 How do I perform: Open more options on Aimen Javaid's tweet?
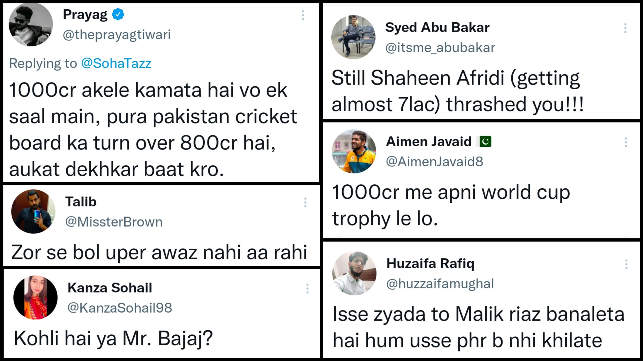coord(626,142)
